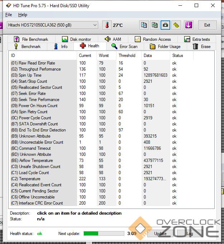
Task: Sort by the Worst column header
Action: (106, 56)
